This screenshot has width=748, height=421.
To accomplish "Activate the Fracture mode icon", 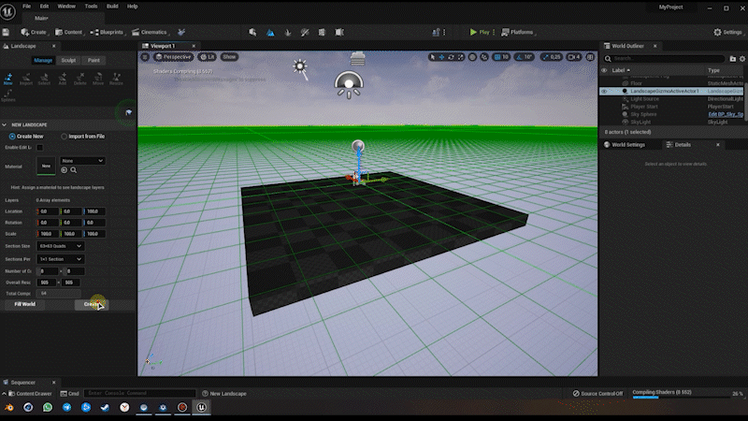I will [x=322, y=32].
